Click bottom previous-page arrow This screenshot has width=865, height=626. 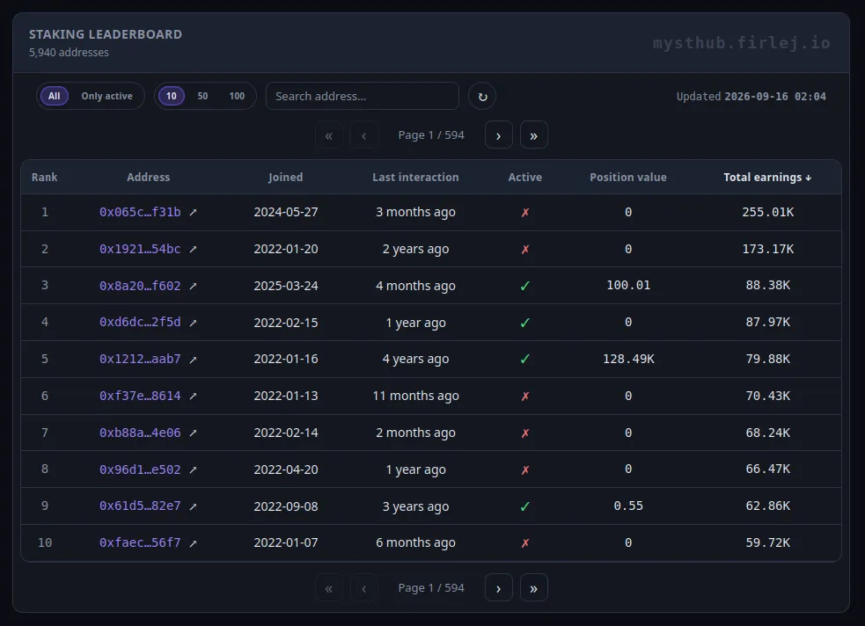[x=364, y=588]
